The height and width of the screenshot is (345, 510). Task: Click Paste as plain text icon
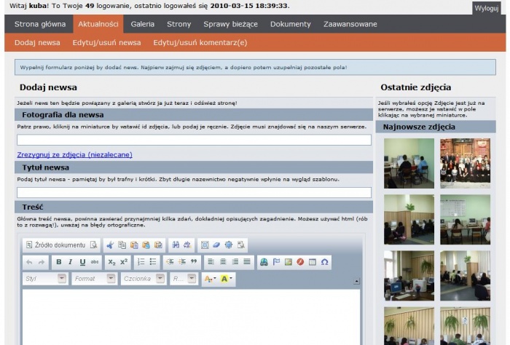(x=146, y=245)
